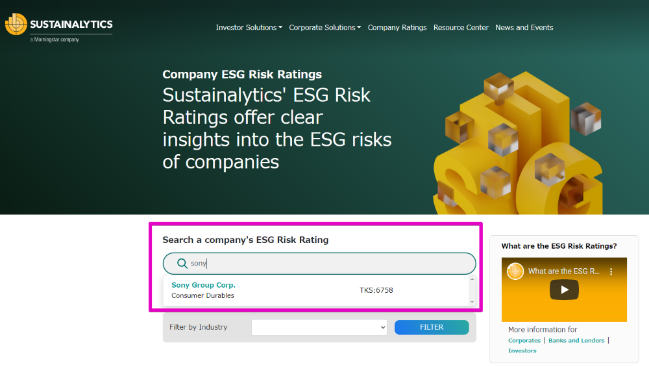The height and width of the screenshot is (366, 649).
Task: Click the FILTER button
Action: pyautogui.click(x=432, y=327)
